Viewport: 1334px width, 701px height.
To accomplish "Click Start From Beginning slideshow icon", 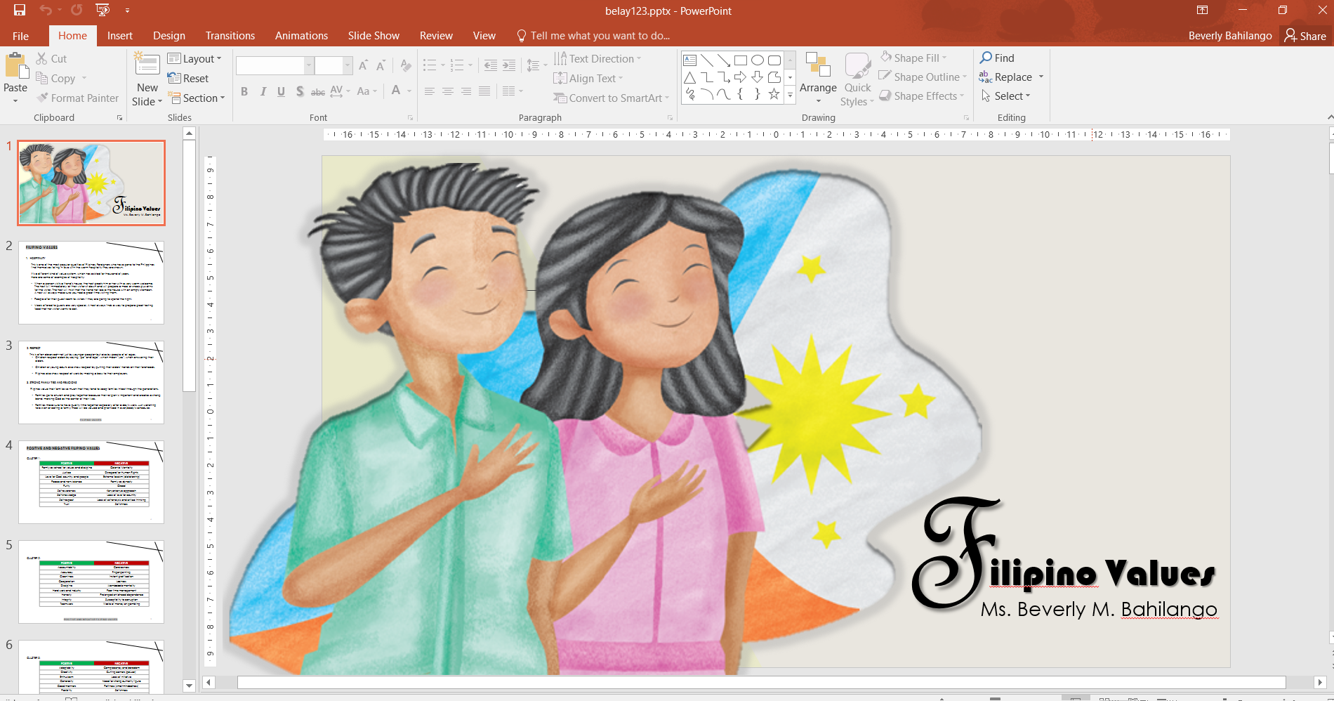I will (x=103, y=11).
